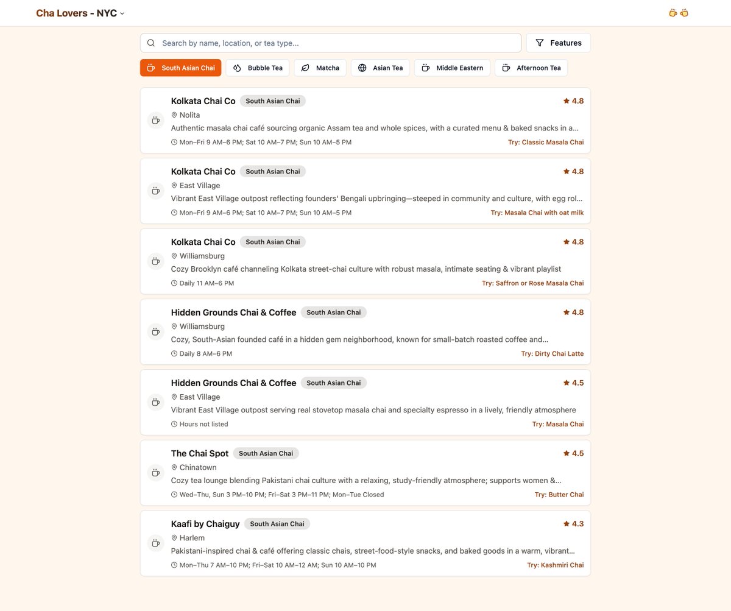Viewport: 731px width, 611px height.
Task: Click clock icon beside Hours not listed
Action: pos(174,424)
